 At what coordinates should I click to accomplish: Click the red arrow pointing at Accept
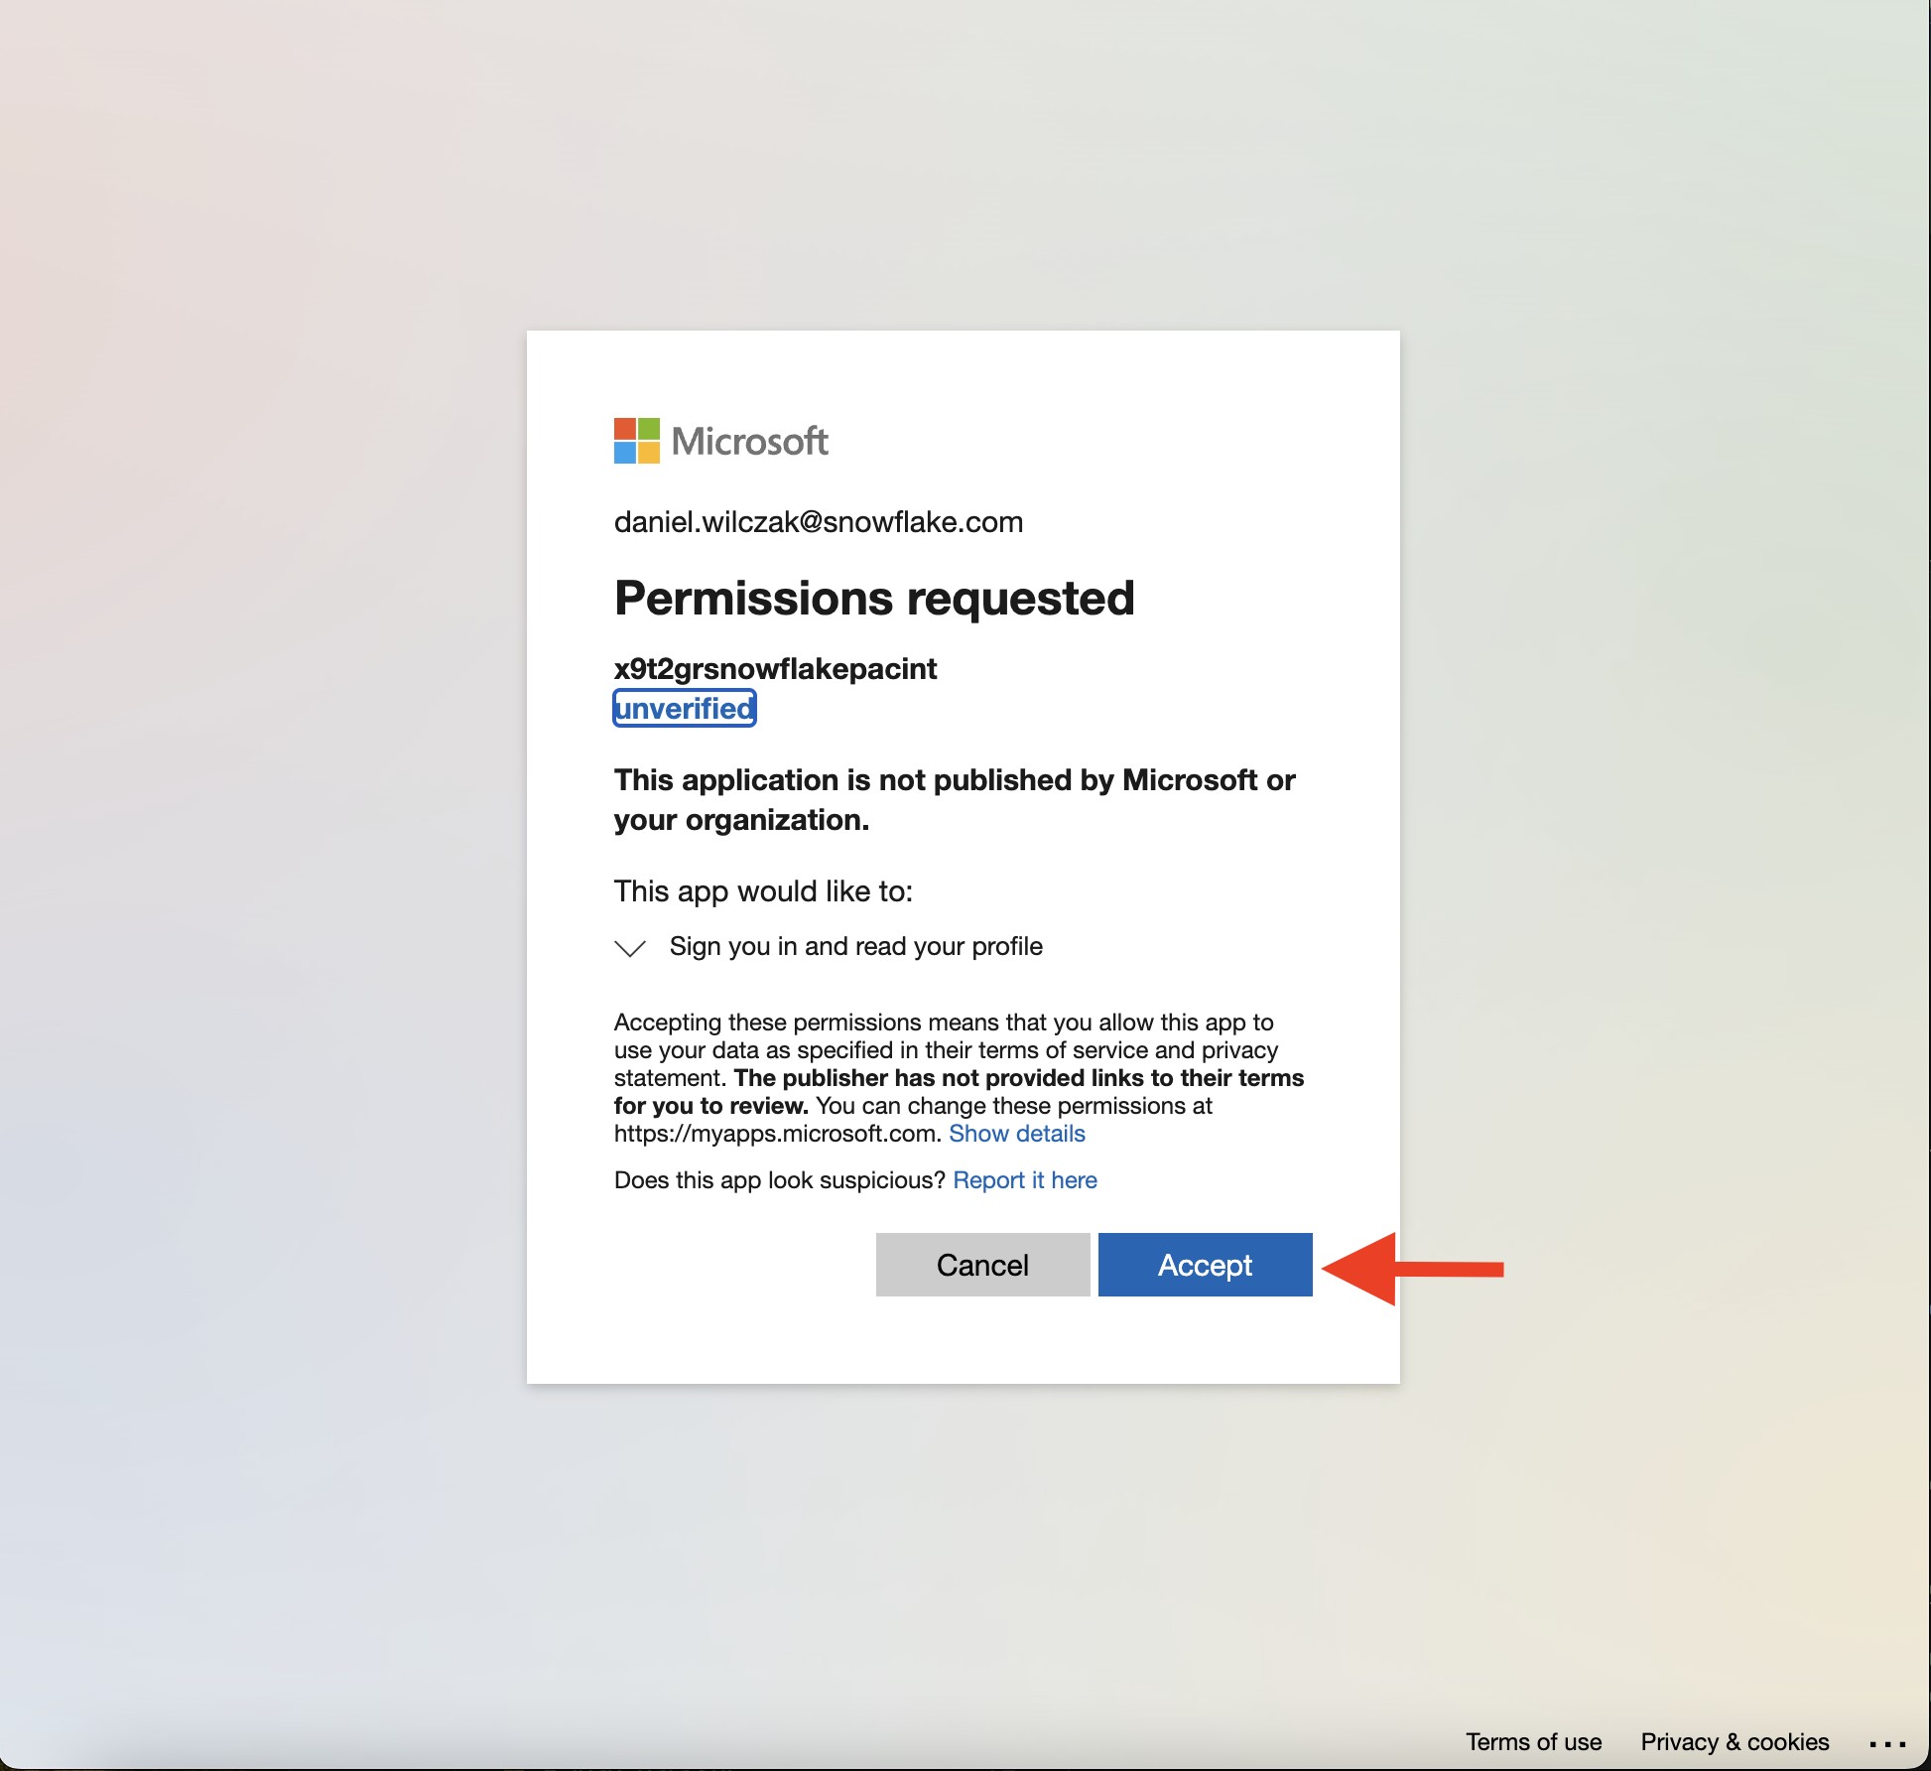(1413, 1268)
